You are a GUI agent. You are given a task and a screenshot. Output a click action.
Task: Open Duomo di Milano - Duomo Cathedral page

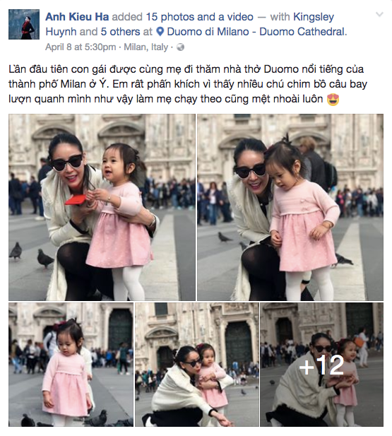pos(257,32)
